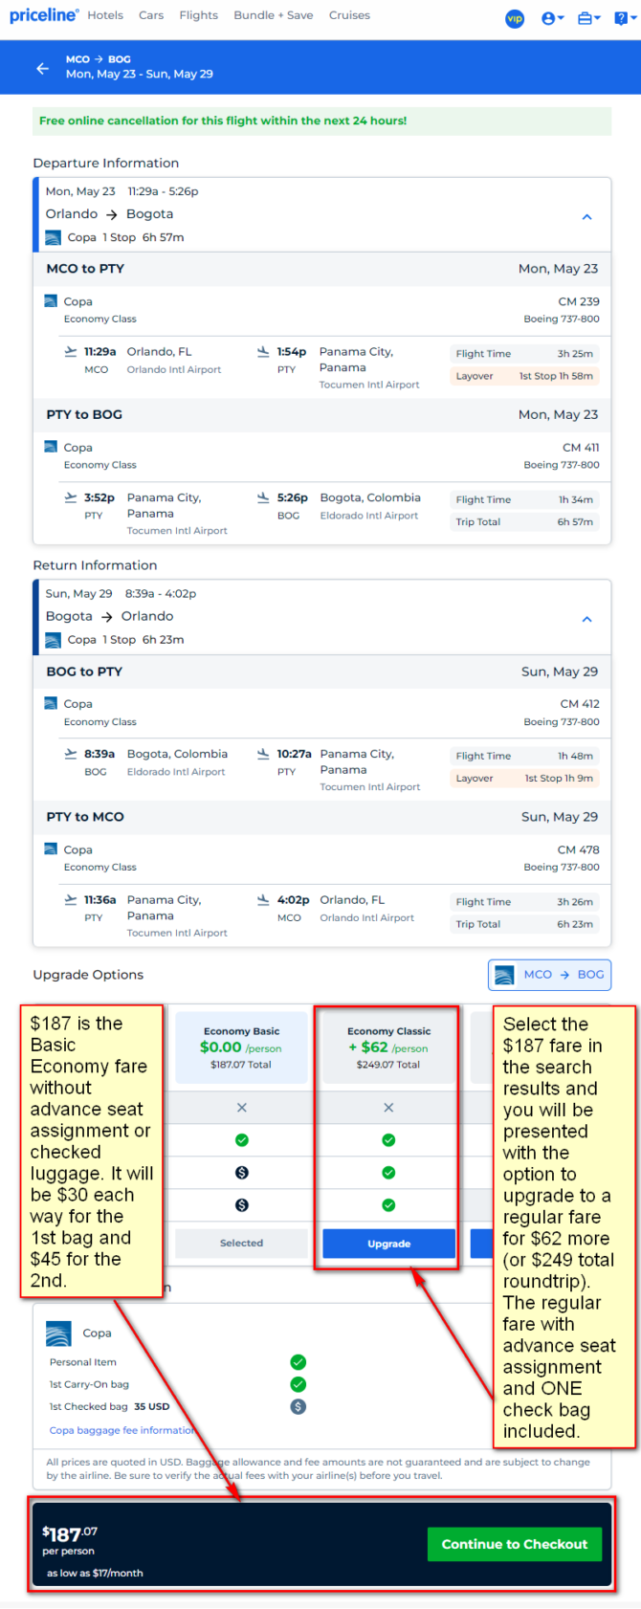Click the 1st Checked bag dollar fee icon
This screenshot has height=1609, width=641.
click(x=298, y=1406)
